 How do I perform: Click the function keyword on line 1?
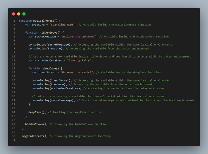click(25, 21)
